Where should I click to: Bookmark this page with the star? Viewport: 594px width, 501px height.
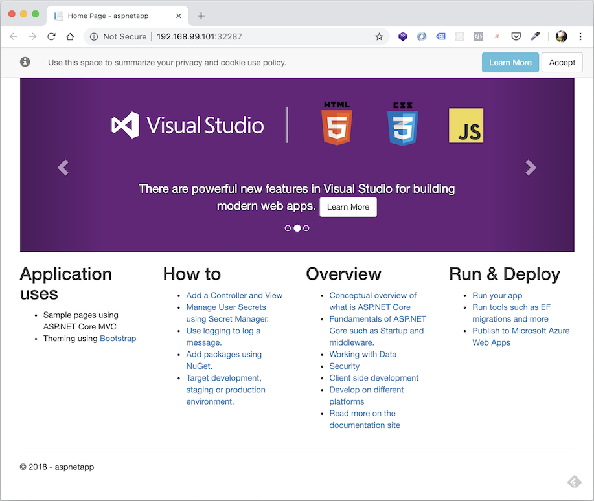pos(379,37)
